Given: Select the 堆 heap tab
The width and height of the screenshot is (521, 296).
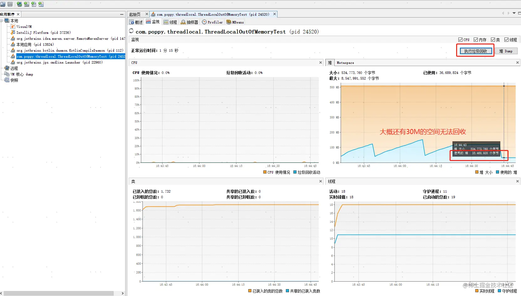Looking at the screenshot, I should pos(330,63).
